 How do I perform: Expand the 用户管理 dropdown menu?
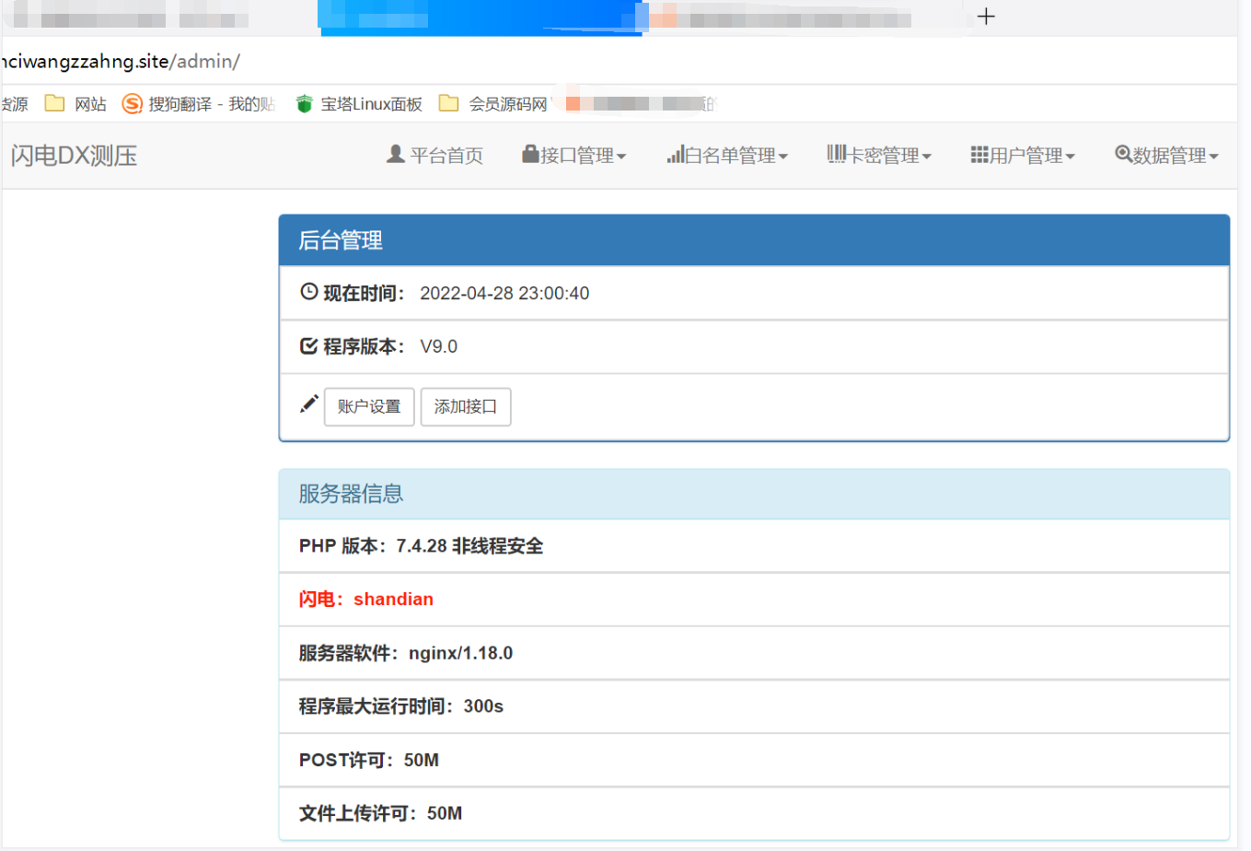1022,155
